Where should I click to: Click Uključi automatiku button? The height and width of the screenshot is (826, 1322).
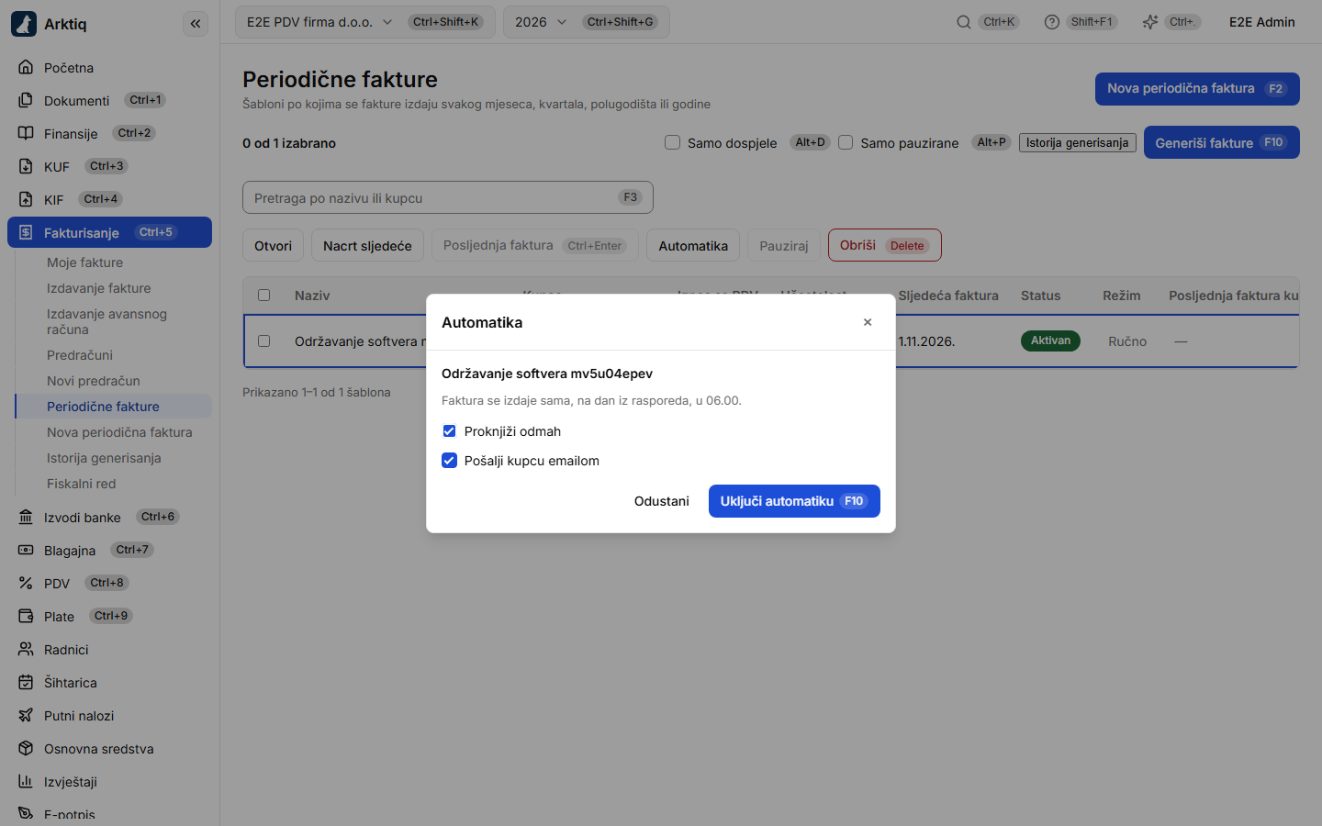(x=794, y=501)
